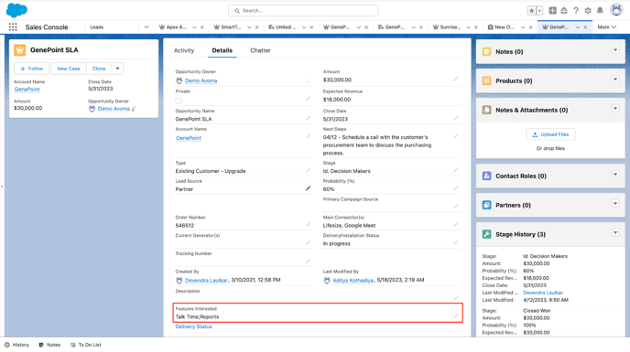Open the More tabs dropdown

pos(607,27)
